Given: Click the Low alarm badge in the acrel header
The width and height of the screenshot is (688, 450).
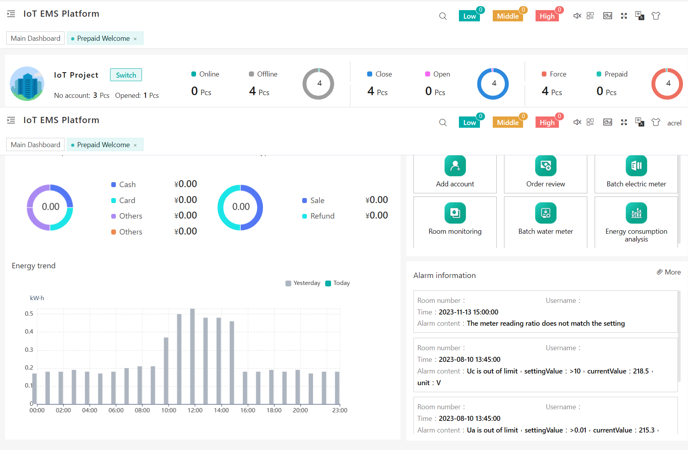Looking at the screenshot, I should point(469,122).
